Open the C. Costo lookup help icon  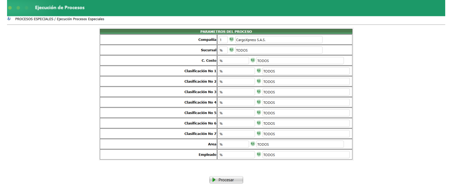pyautogui.click(x=253, y=60)
